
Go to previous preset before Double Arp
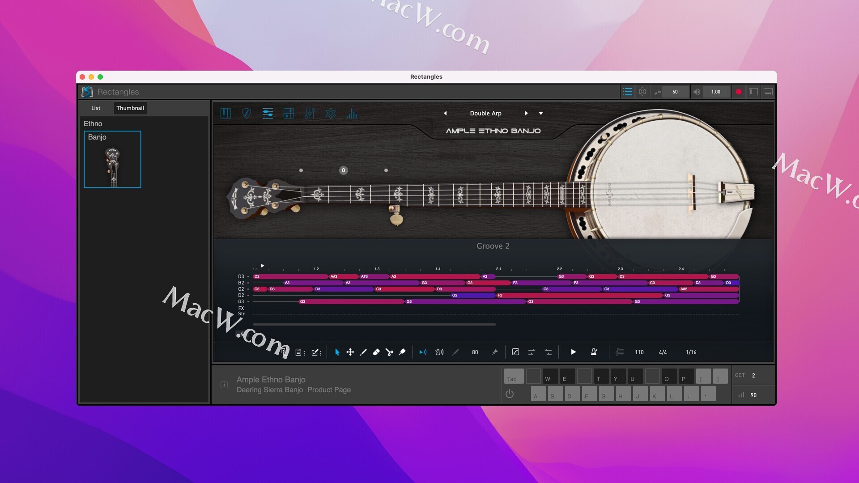point(445,113)
